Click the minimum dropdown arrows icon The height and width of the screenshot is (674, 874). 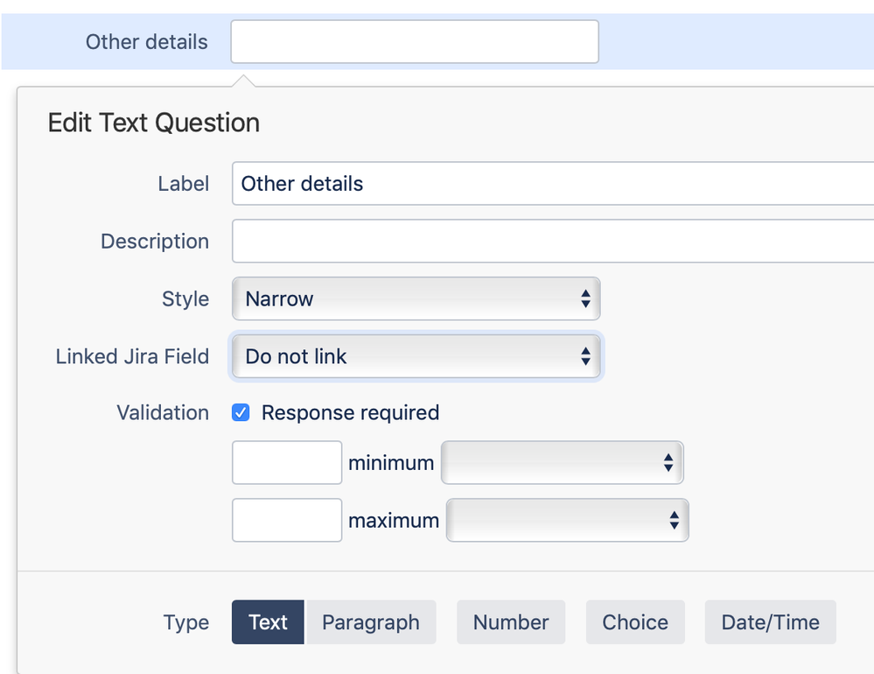tap(668, 463)
